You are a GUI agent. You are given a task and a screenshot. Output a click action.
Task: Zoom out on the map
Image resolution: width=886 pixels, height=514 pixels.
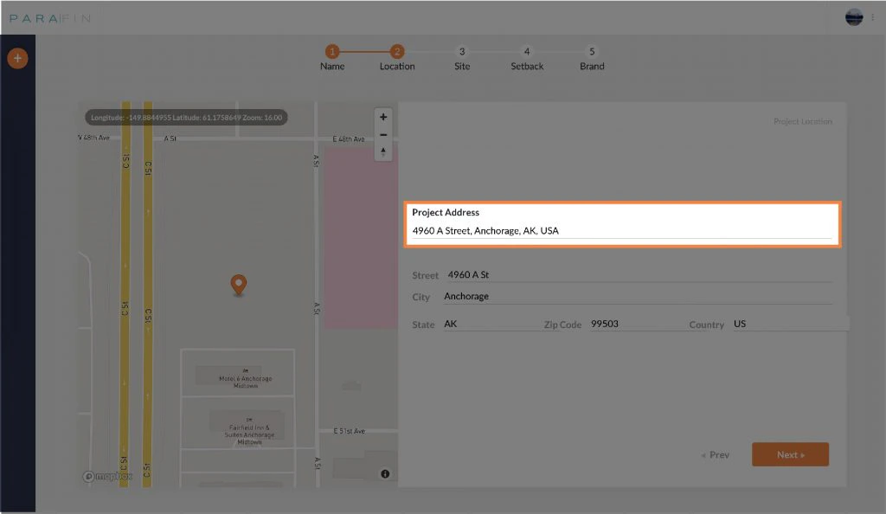[382, 134]
